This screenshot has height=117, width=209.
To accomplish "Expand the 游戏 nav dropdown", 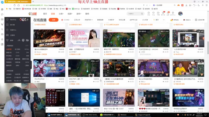I will (x=79, y=14).
